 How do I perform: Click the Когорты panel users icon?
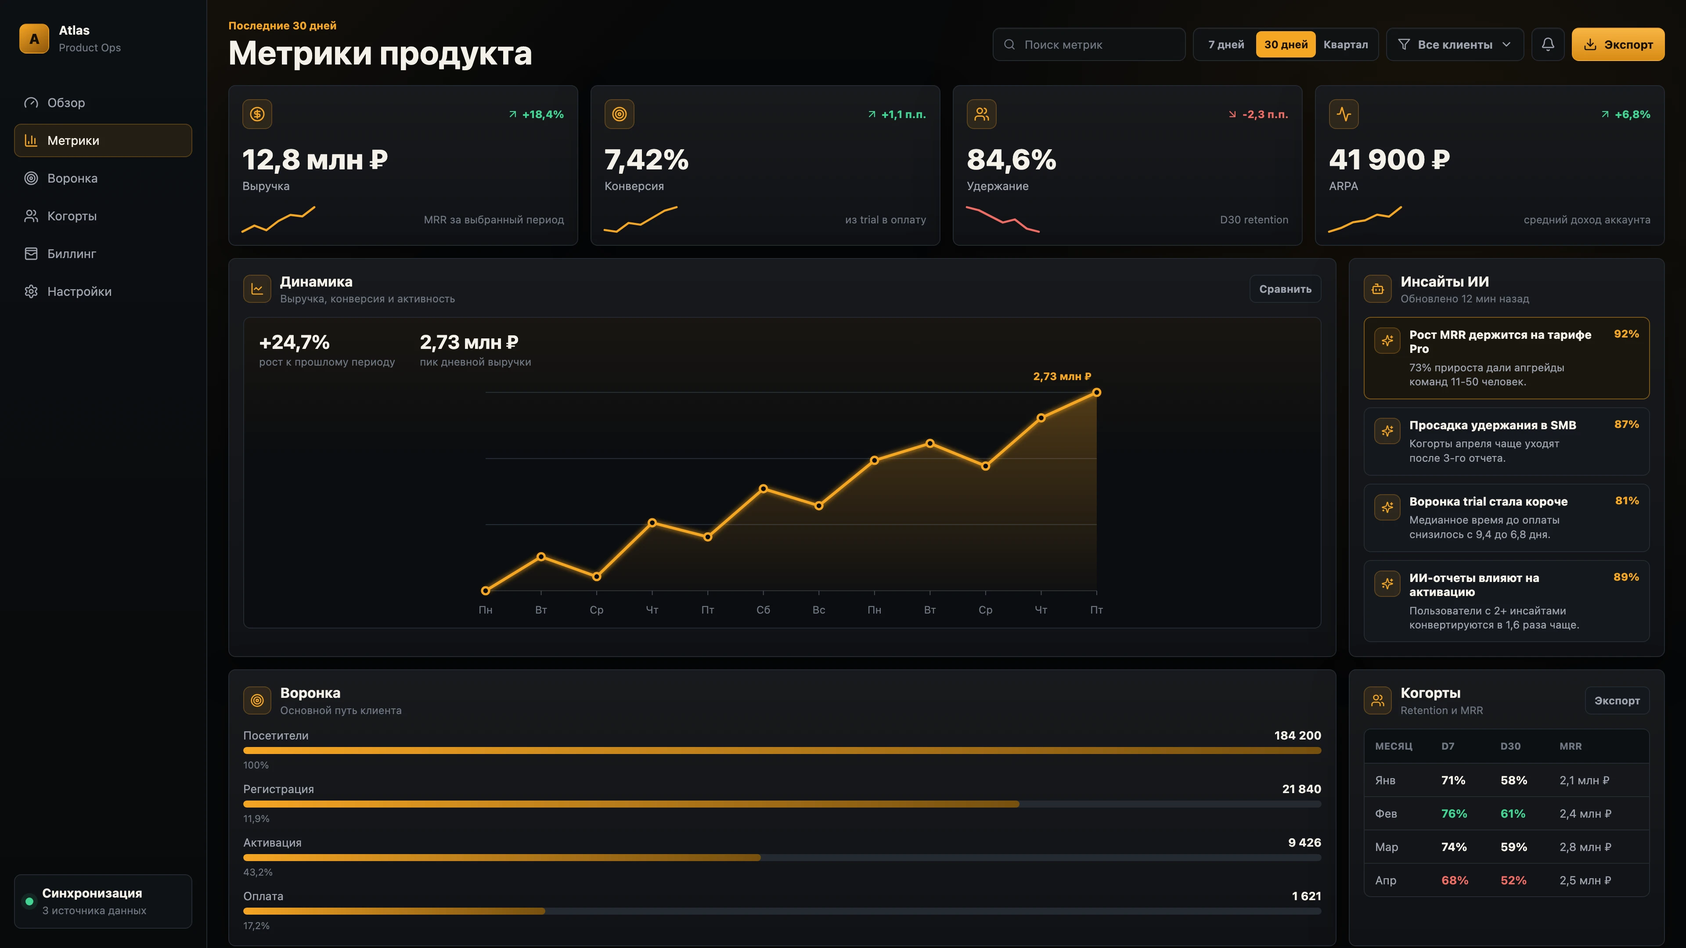coord(1378,700)
